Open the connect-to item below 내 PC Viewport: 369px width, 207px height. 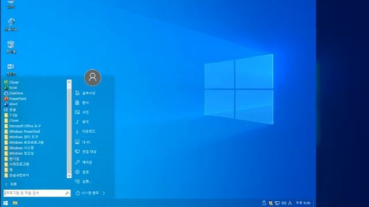tap(85, 152)
